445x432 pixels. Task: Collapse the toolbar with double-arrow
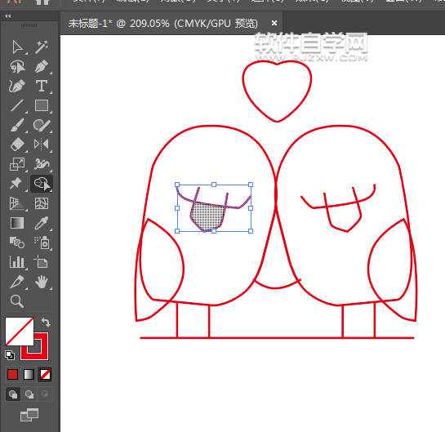point(7,16)
